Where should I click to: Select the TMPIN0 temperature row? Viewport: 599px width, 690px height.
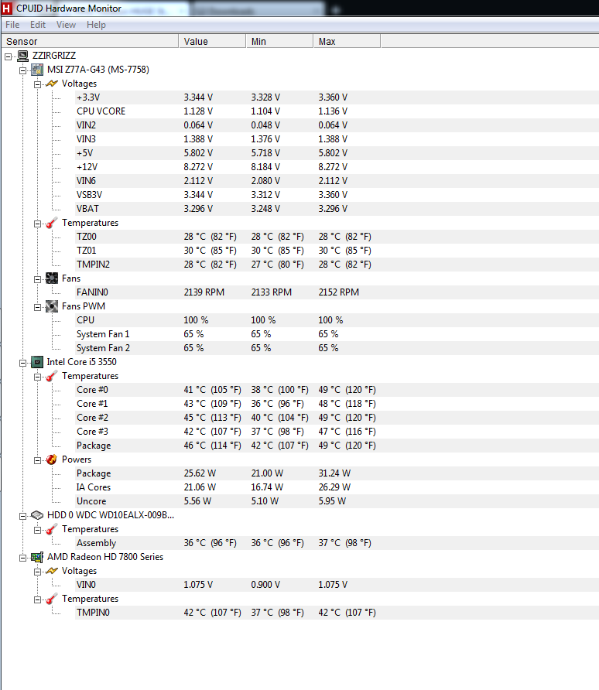(337, 613)
